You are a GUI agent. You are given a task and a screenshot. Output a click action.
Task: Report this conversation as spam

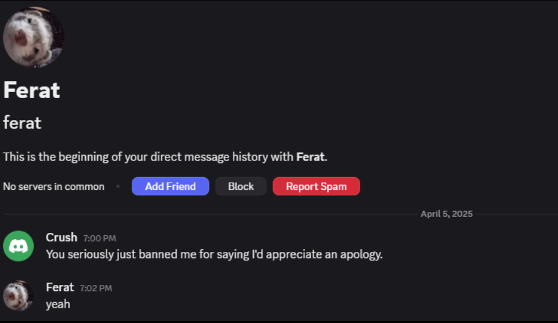point(316,186)
